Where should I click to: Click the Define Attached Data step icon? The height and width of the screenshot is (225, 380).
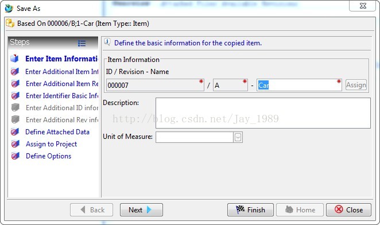(x=15, y=132)
